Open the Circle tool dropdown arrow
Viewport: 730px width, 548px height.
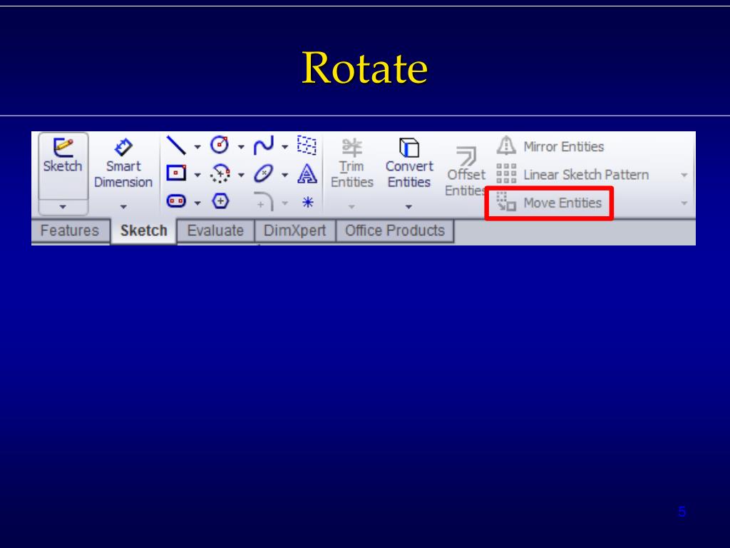point(241,147)
